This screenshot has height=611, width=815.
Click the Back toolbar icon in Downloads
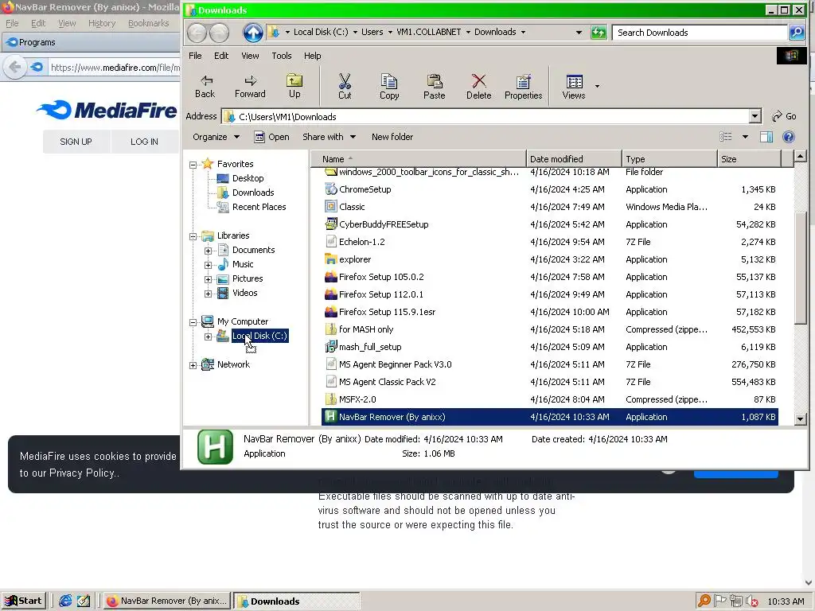205,86
